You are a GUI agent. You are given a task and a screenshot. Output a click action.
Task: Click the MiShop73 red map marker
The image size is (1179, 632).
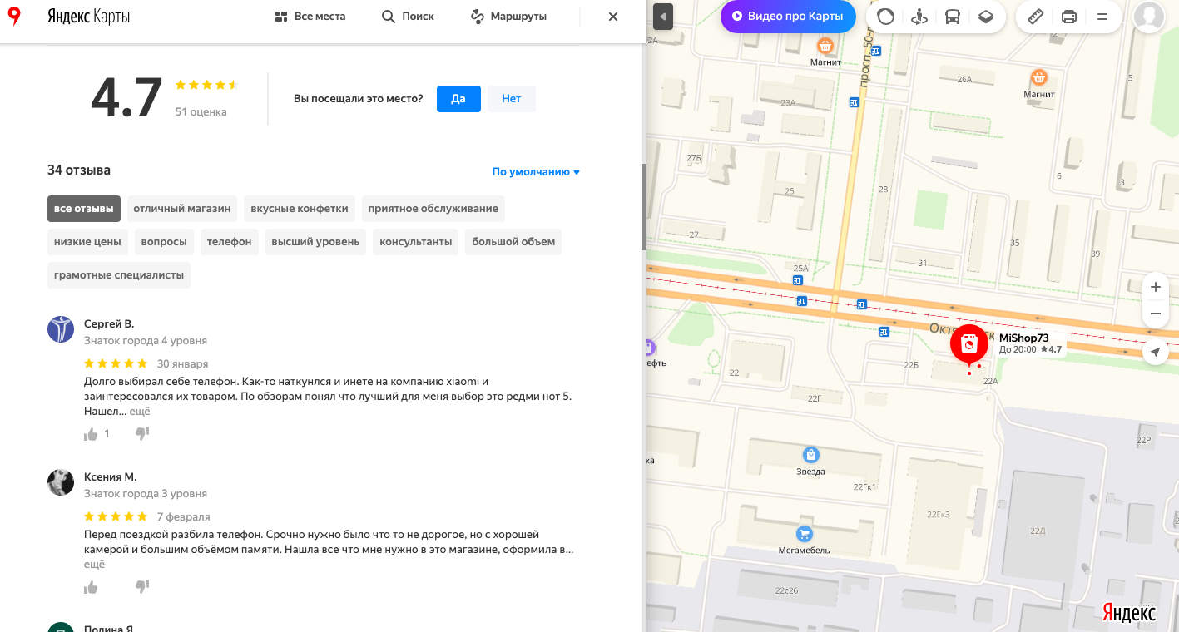pyautogui.click(x=969, y=344)
